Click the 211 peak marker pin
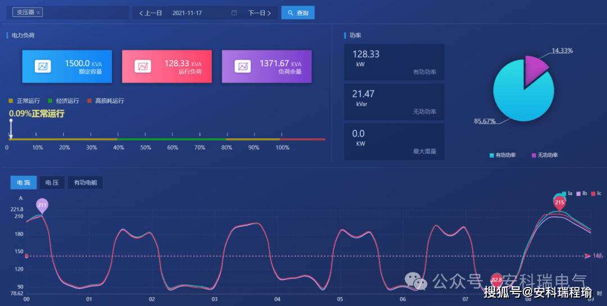Viewport: 607px width, 306px height. tap(42, 206)
